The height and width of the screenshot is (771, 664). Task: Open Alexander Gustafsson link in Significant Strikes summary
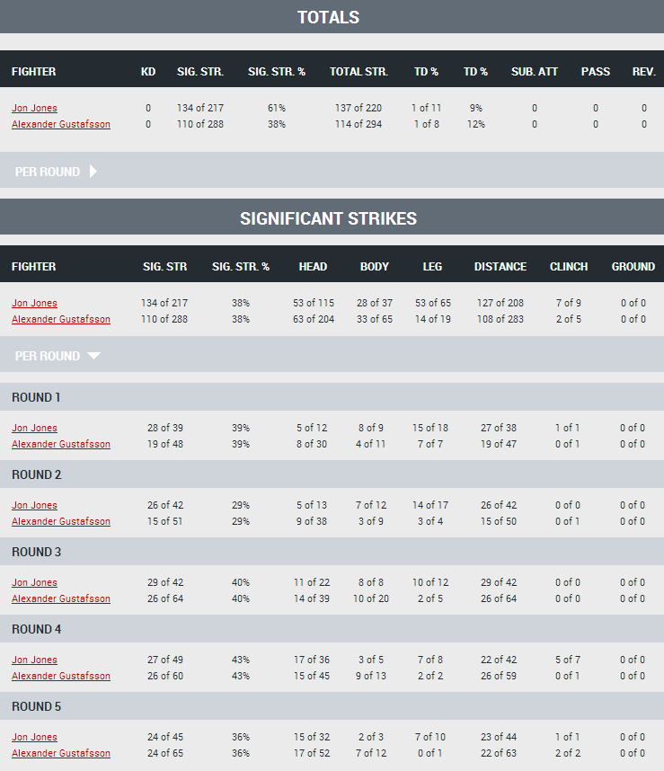coord(61,319)
